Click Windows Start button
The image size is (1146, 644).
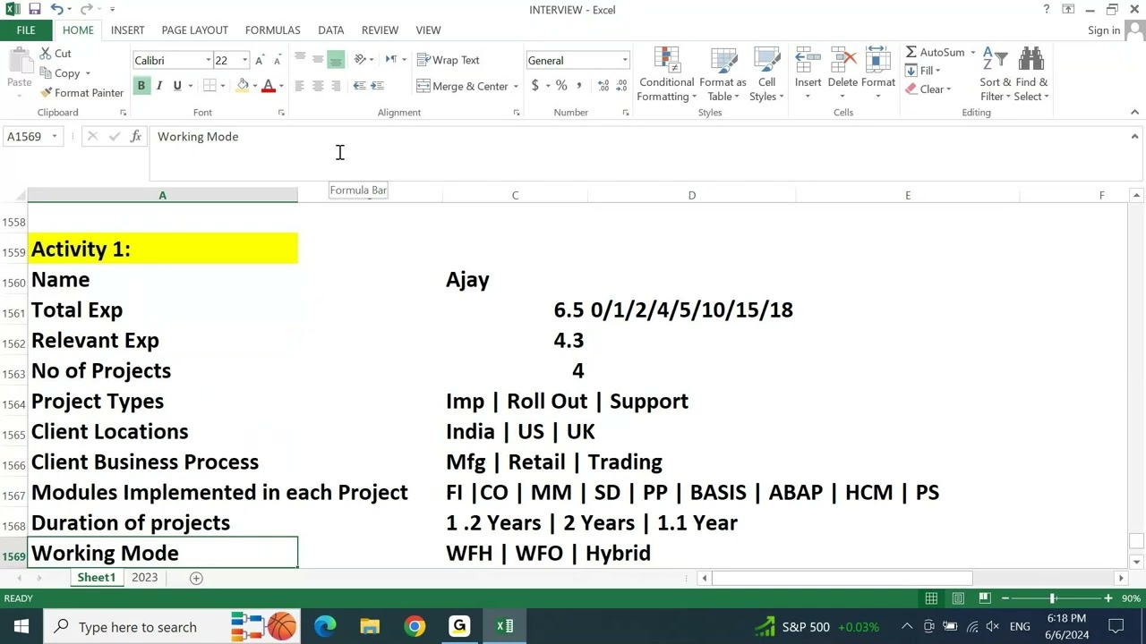pos(21,626)
